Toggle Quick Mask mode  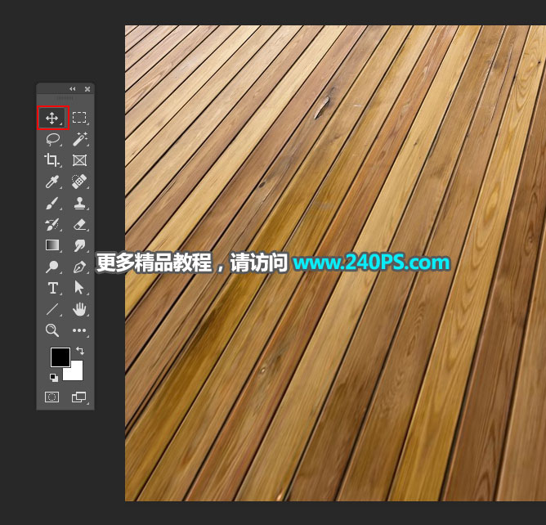51,397
